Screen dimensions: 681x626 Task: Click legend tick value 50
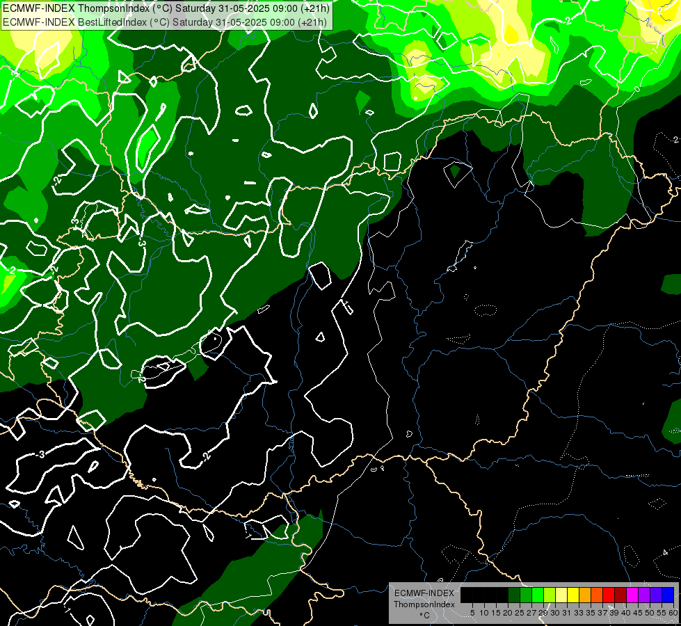[x=650, y=613]
